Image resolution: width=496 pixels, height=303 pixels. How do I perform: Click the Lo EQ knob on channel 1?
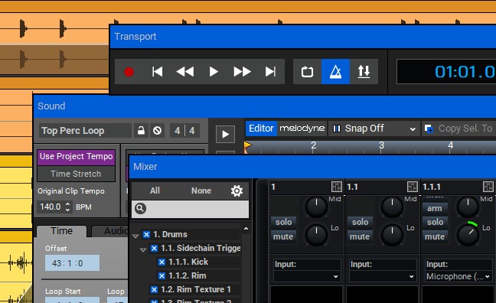(316, 235)
